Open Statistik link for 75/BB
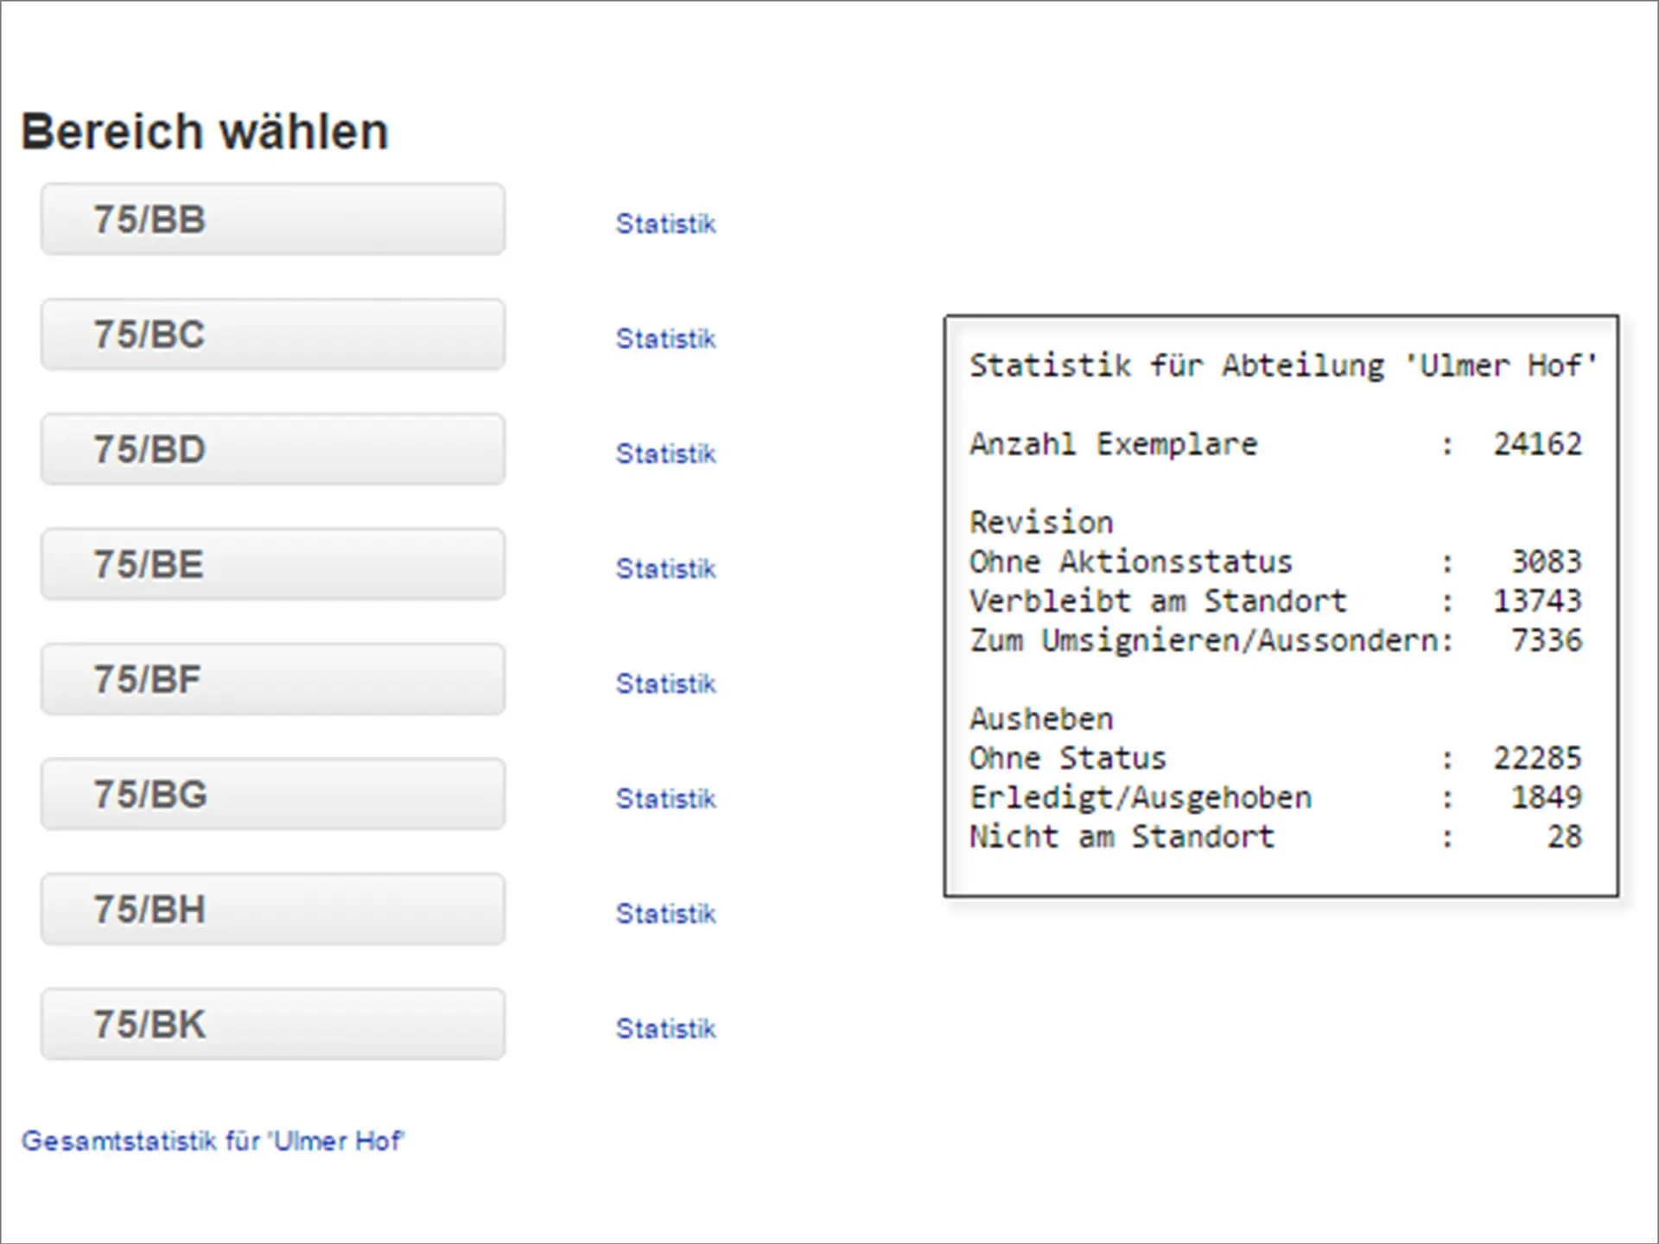Screen dimensions: 1659x1244 pos(665,224)
